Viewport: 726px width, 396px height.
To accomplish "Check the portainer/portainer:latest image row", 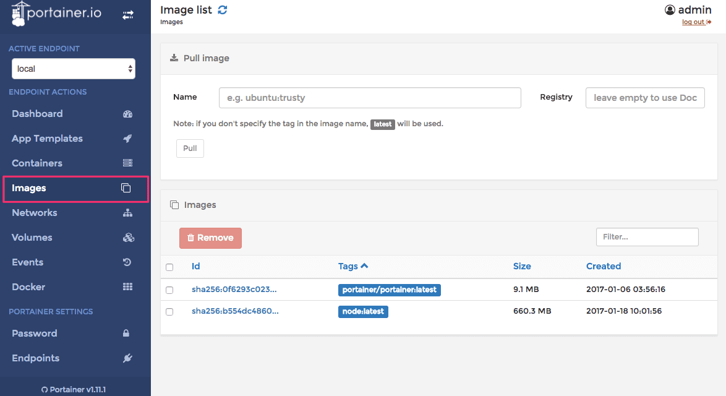I will [169, 290].
